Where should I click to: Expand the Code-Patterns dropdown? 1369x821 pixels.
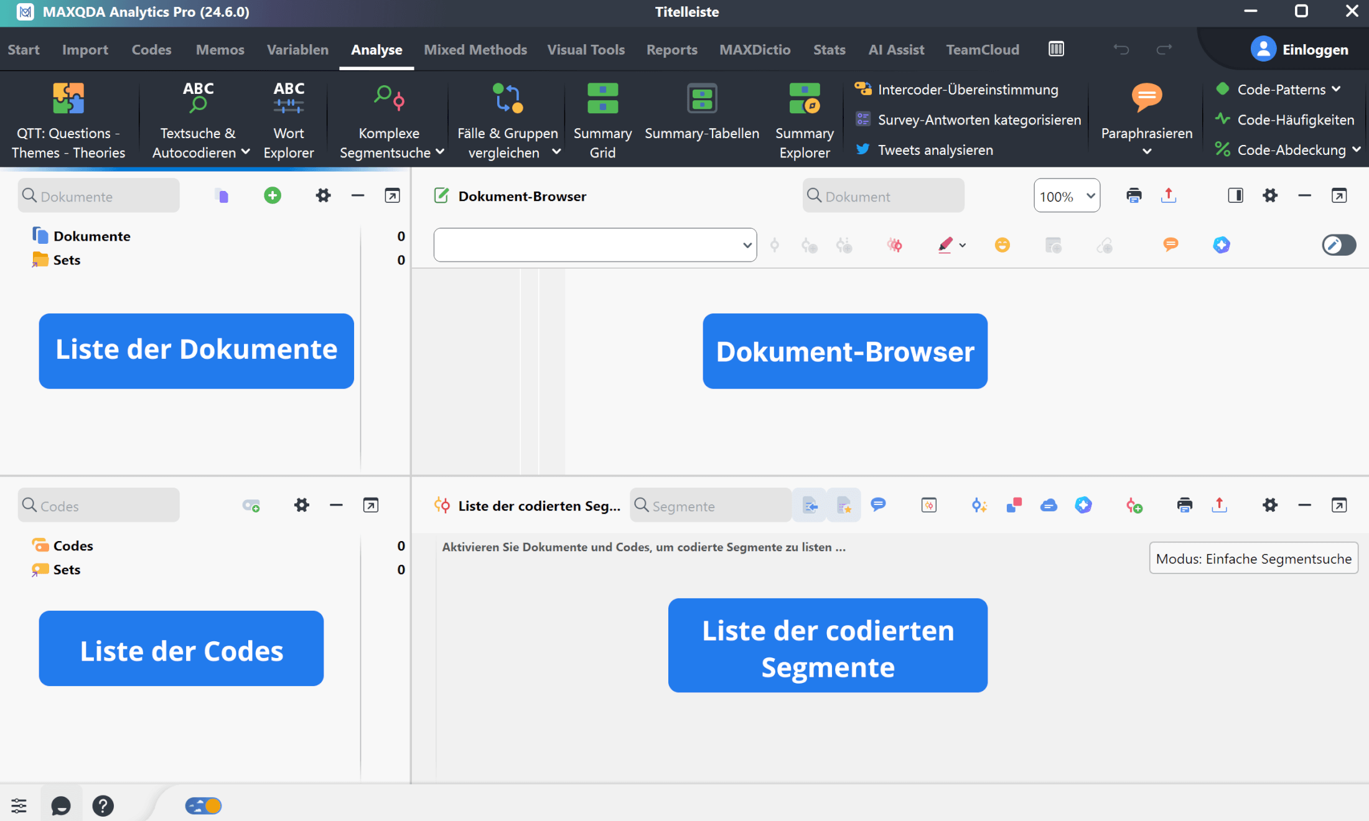[1336, 89]
